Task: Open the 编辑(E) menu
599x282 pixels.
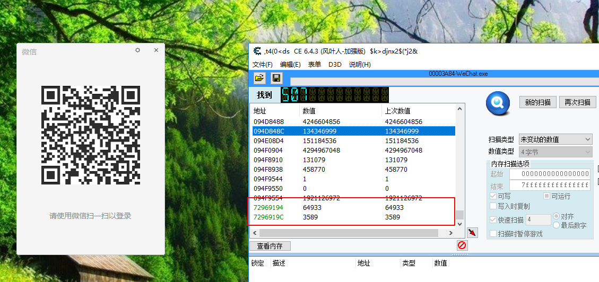Action: (x=290, y=65)
